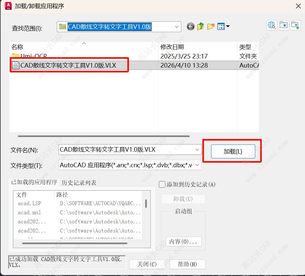Sort the file list by 修改日期 column
Screen dimensions: 305x276
click(172, 47)
